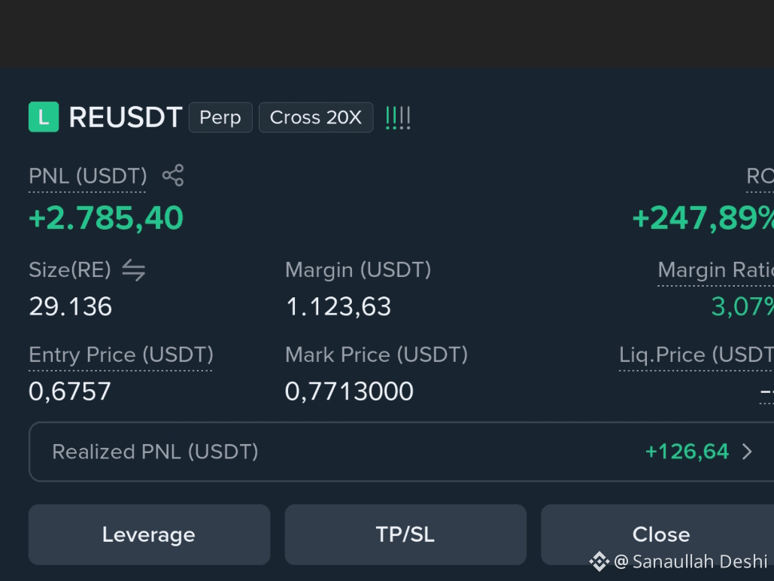
Task: Click the Perp contract tag
Action: pos(220,117)
